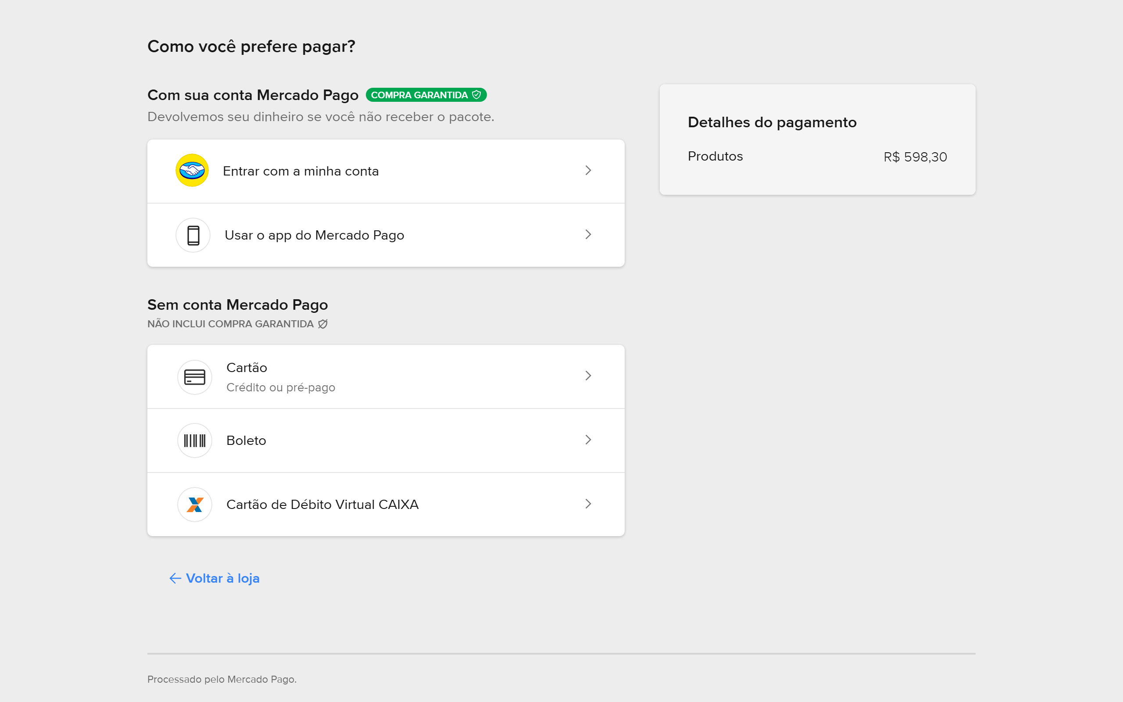The image size is (1123, 702).
Task: Click the COMPRA GARANTIDA green badge
Action: click(426, 95)
